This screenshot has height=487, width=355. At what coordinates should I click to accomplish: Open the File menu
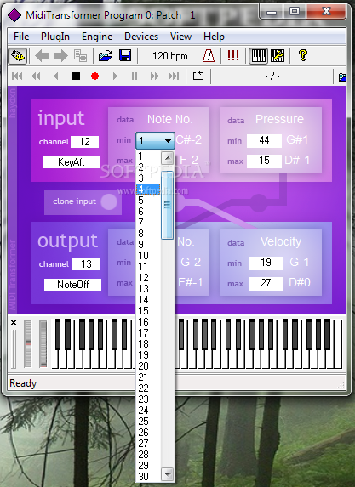pos(21,37)
